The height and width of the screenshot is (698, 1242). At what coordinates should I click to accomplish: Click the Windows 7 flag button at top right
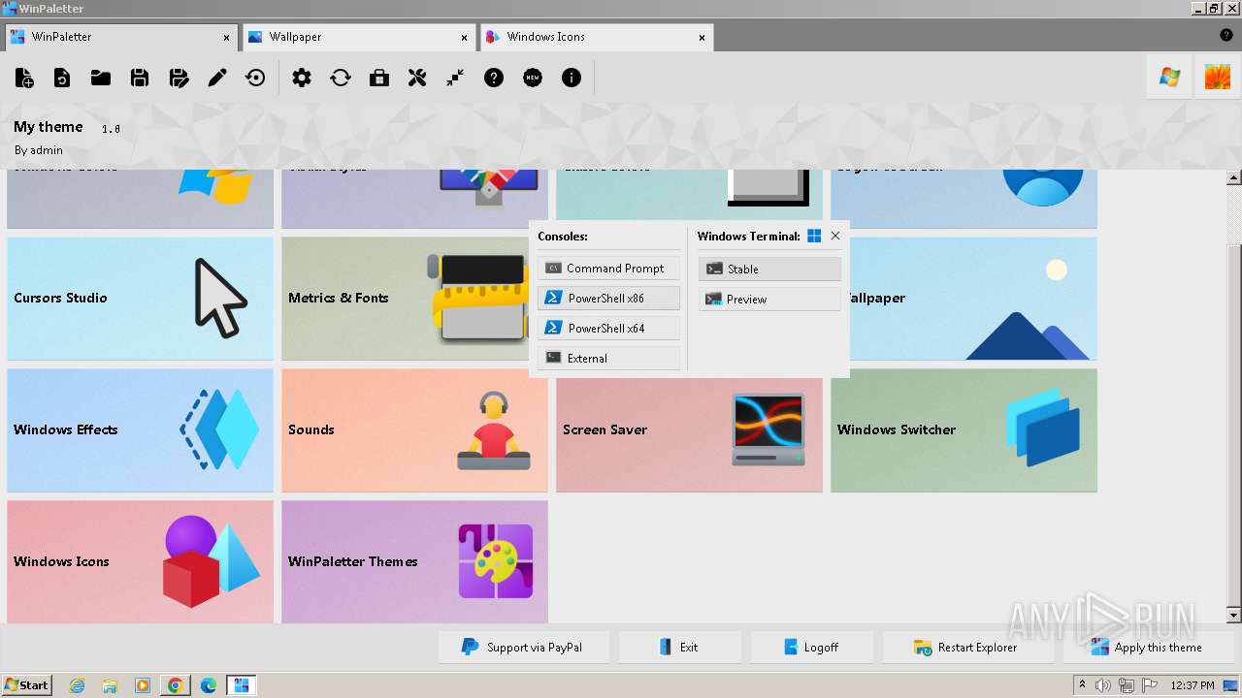click(x=1169, y=78)
